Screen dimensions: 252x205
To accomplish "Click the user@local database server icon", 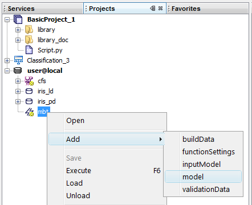I will (x=18, y=71).
